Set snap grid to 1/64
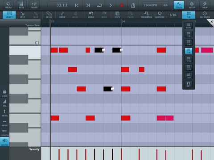This screenshot has height=160, width=214. point(189,76)
